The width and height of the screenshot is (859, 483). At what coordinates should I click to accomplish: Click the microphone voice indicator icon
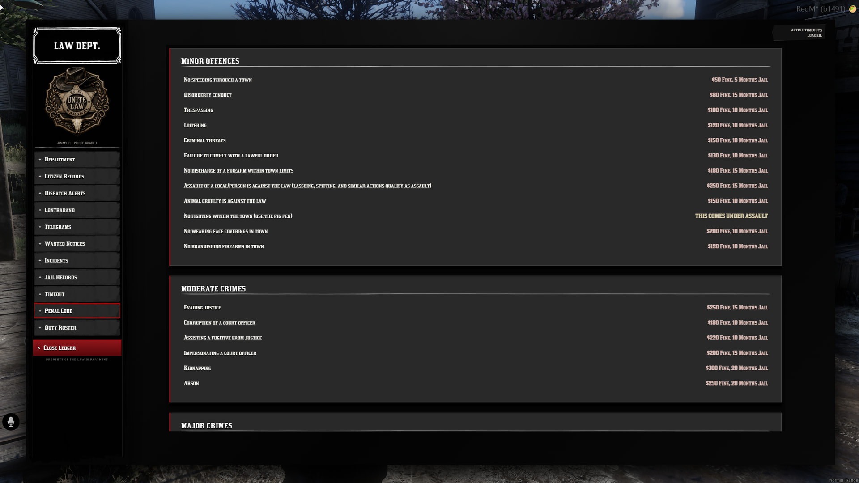11,421
